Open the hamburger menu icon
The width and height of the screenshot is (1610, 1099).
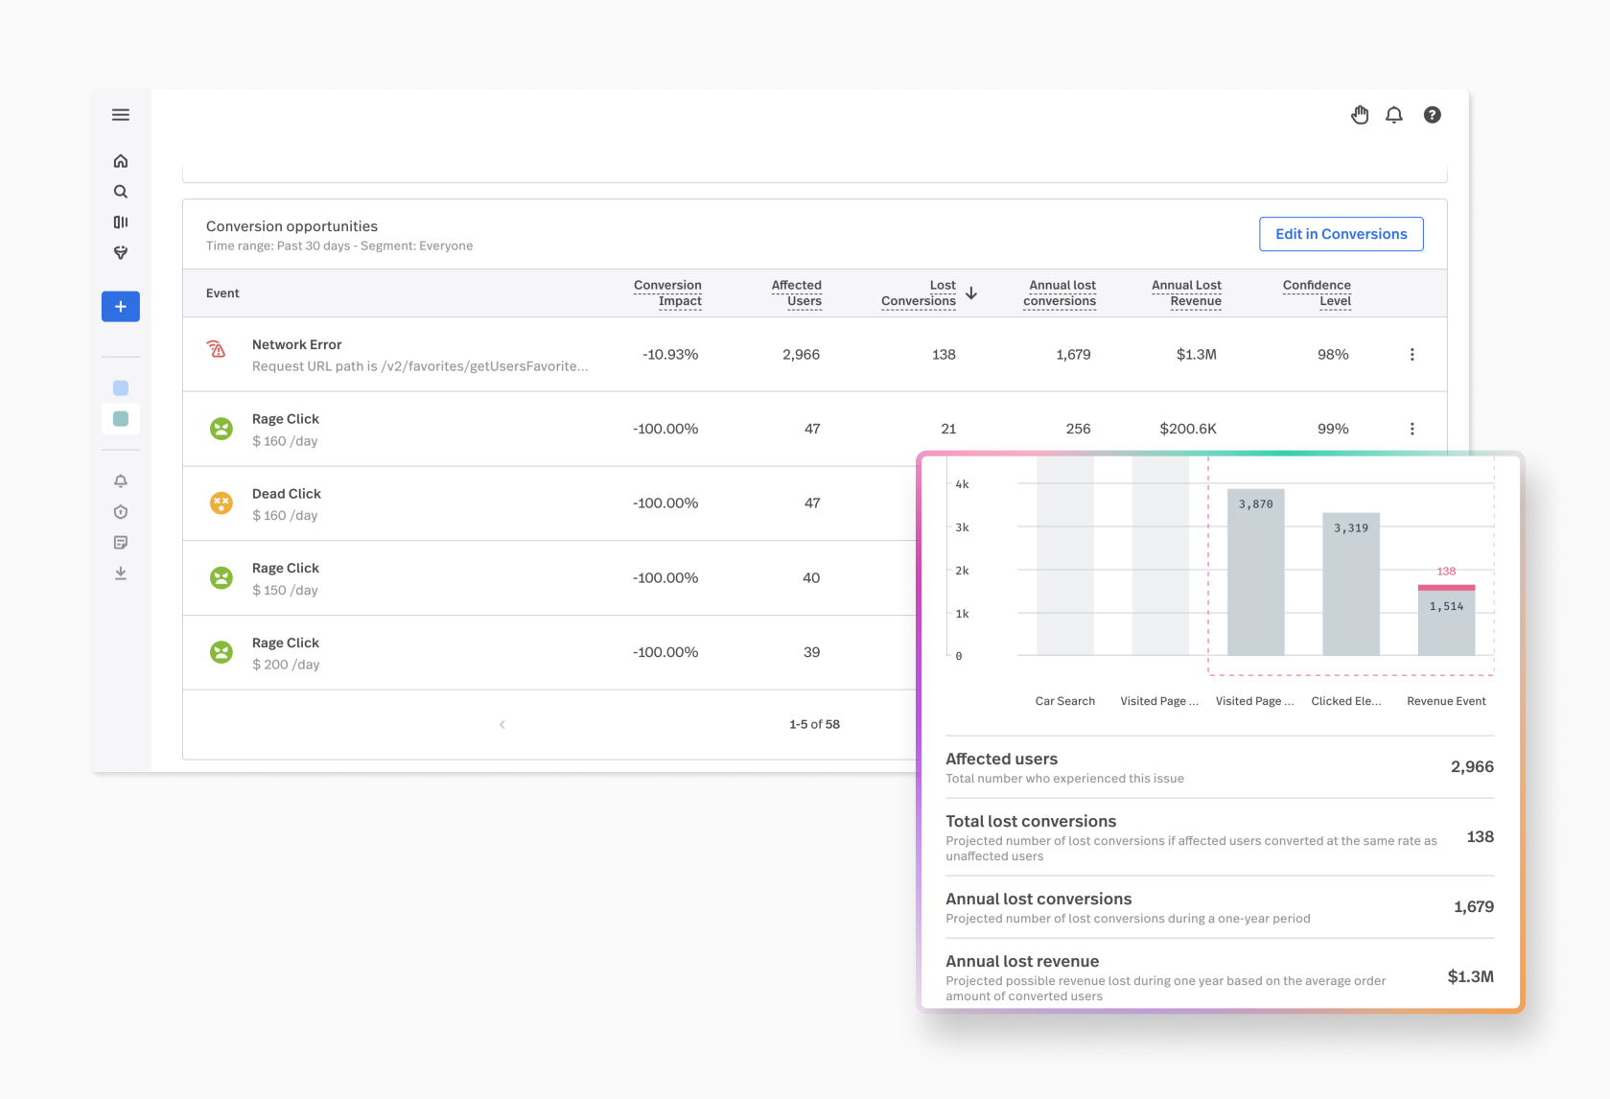coord(121,115)
